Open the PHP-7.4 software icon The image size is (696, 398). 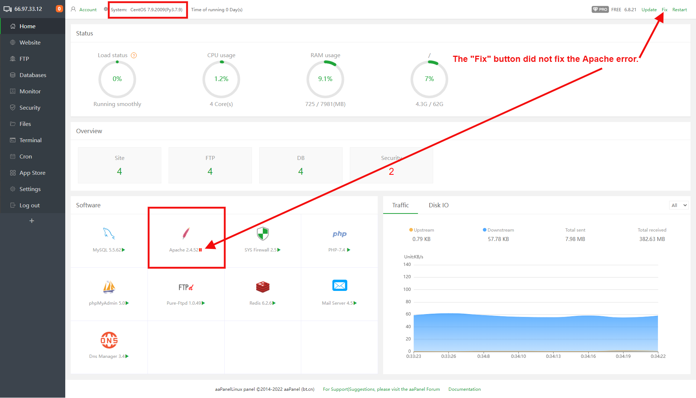click(x=339, y=234)
